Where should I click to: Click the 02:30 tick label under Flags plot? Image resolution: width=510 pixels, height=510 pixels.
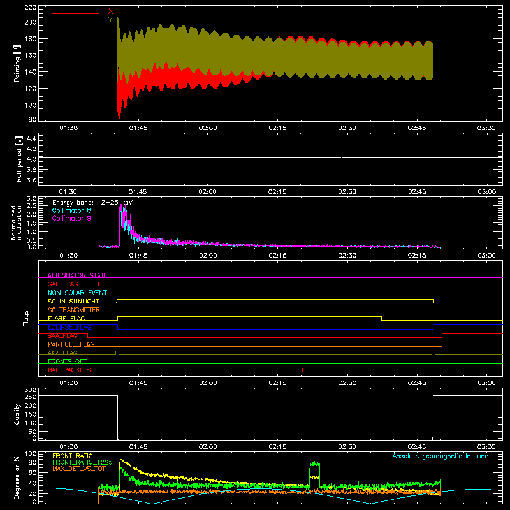(347, 383)
